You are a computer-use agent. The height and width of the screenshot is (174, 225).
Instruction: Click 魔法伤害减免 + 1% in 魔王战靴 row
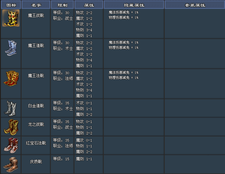click(123, 12)
